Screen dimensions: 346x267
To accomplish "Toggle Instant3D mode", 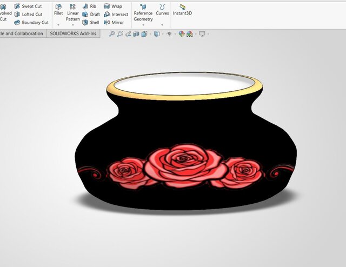I will (182, 9).
